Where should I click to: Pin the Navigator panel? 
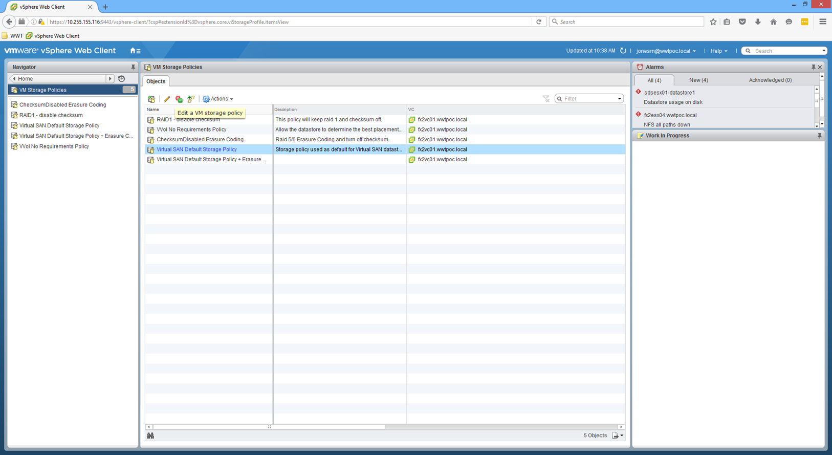point(133,67)
